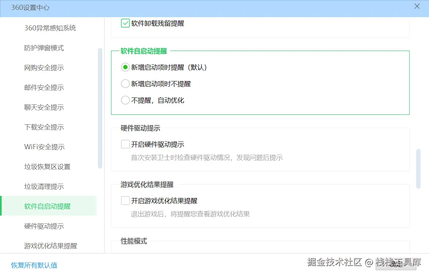Select 垃圾恢复区设置 in sidebar
Screen dimensions: 429x275
click(x=47, y=166)
